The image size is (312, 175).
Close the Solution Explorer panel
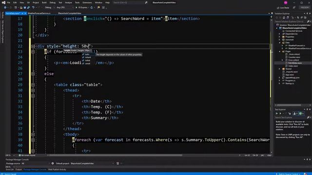tap(310, 14)
